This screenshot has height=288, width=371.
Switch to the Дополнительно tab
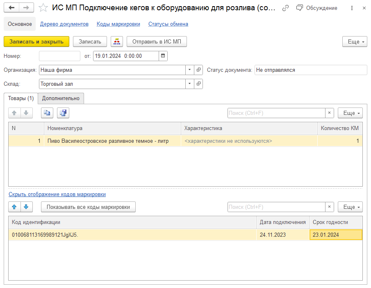pos(61,98)
